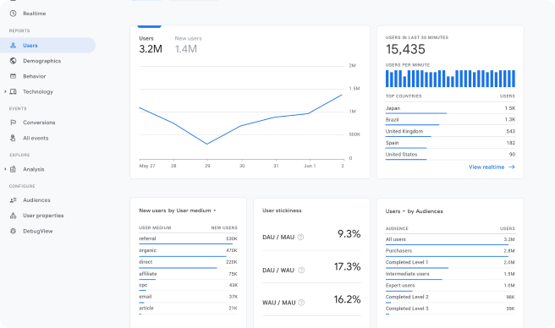Open the Behavior window icon
Image resolution: width=555 pixels, height=328 pixels.
pos(13,76)
